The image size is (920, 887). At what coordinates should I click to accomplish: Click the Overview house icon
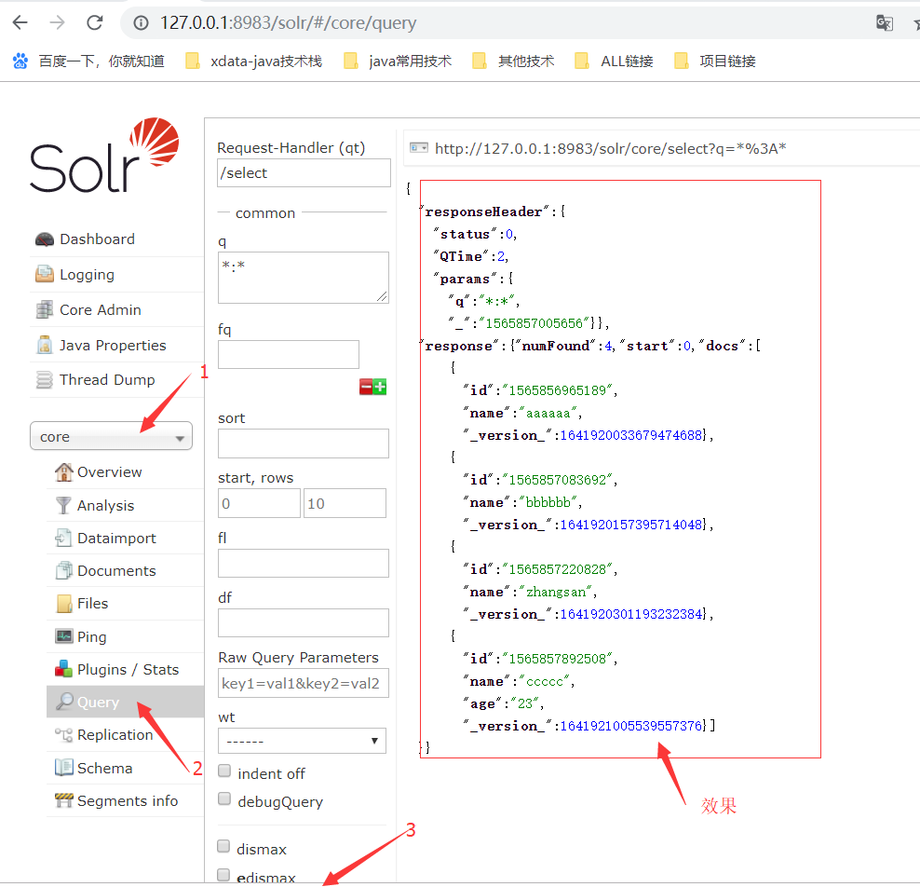click(63, 471)
